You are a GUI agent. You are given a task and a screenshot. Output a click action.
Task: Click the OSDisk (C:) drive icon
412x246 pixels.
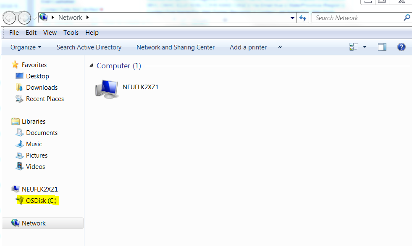click(20, 200)
